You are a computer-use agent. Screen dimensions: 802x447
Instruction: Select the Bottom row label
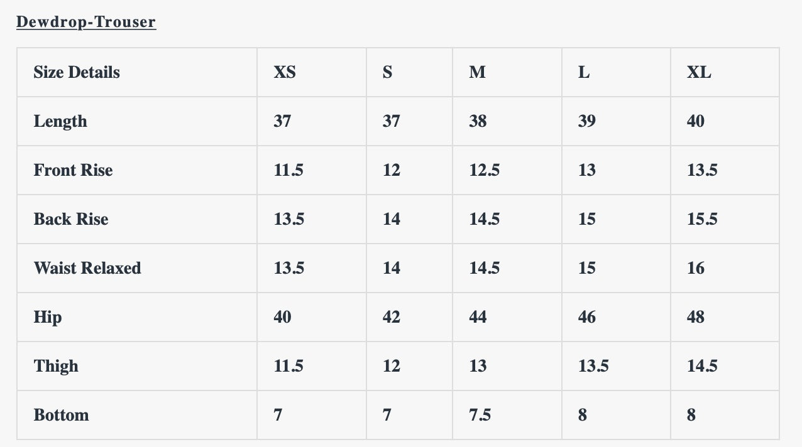tap(61, 415)
